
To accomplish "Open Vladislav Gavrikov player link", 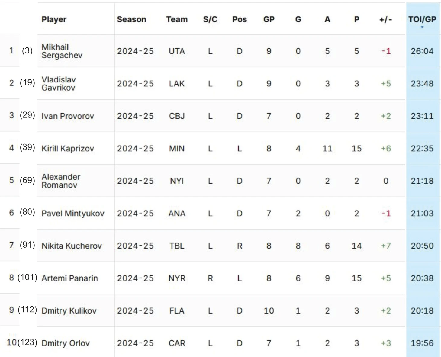I will [59, 84].
